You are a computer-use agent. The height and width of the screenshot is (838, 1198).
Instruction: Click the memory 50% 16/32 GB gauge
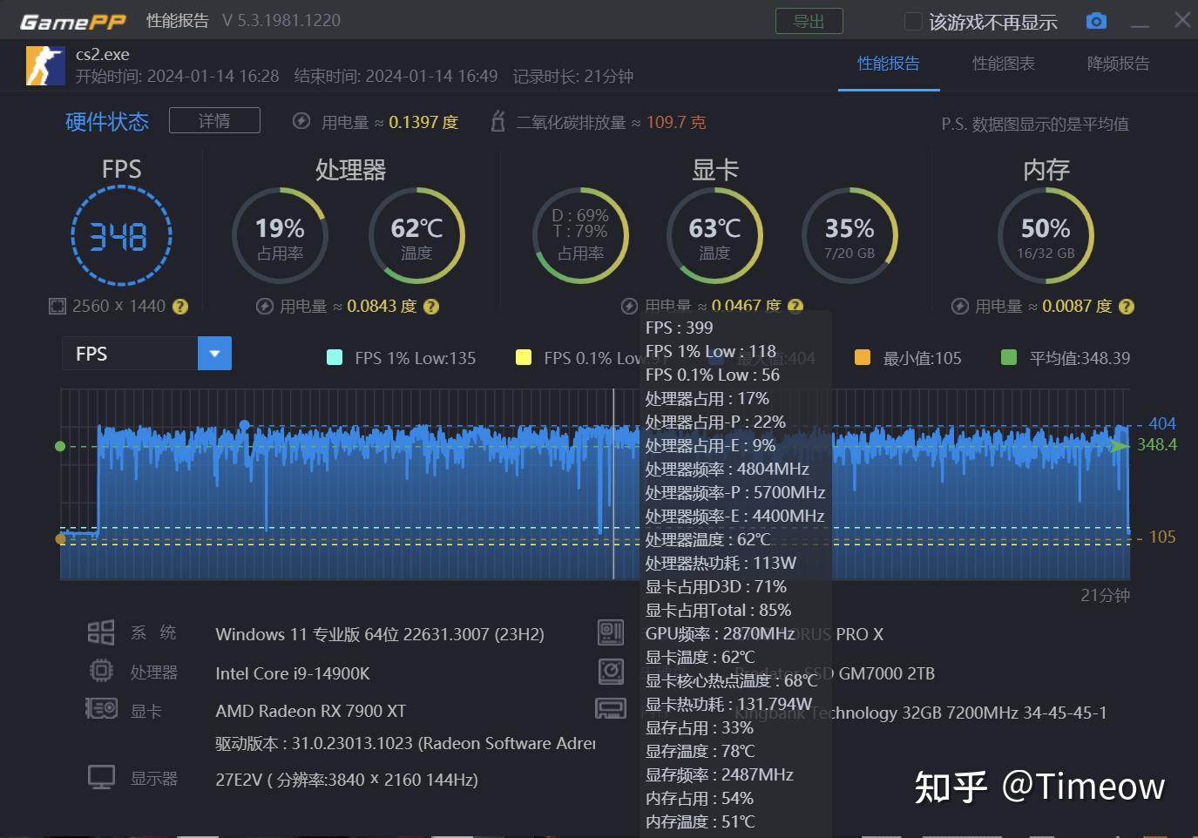tap(1046, 236)
